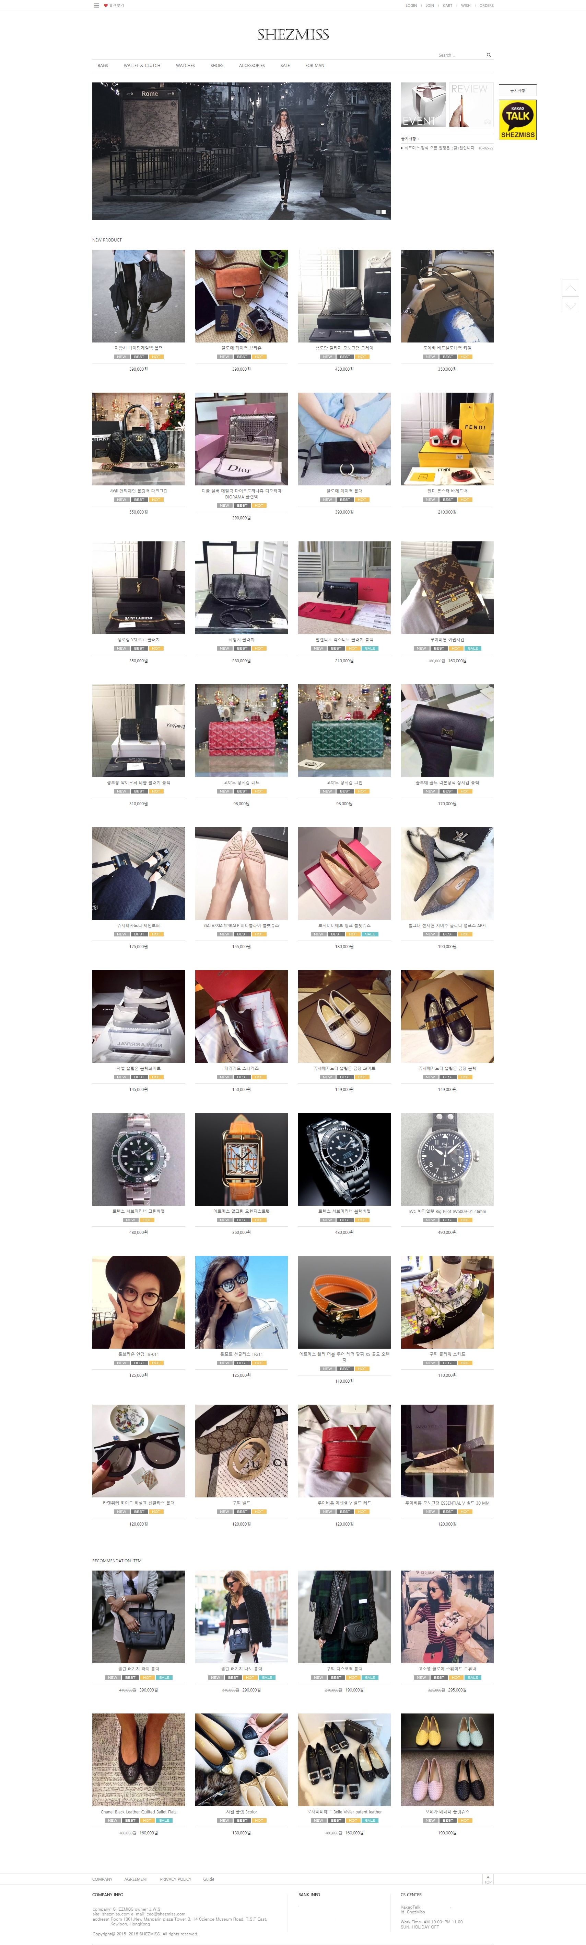Image resolution: width=586 pixels, height=1945 pixels.
Task: Open the ACCESSORIES category menu
Action: pyautogui.click(x=252, y=66)
